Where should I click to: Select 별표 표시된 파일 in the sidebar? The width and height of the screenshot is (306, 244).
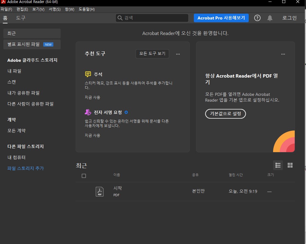coord(32,44)
